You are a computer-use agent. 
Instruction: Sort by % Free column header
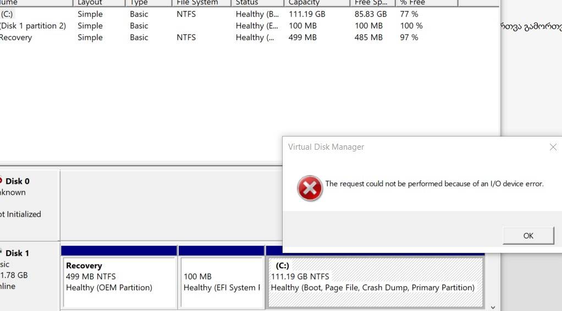[427, 3]
